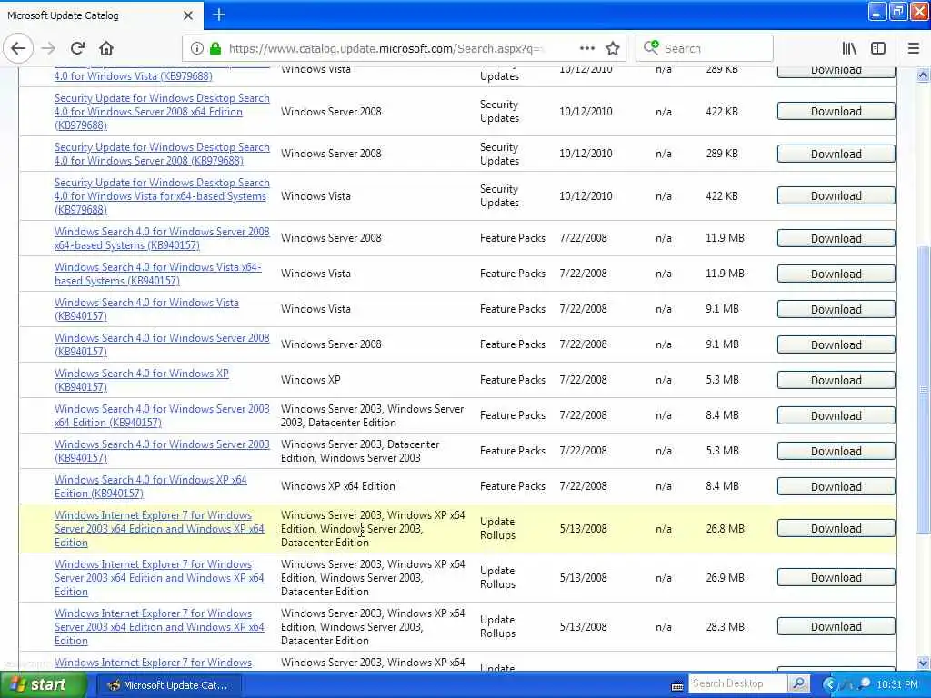
Task: Click the desktop search magnifier button
Action: coord(799,683)
